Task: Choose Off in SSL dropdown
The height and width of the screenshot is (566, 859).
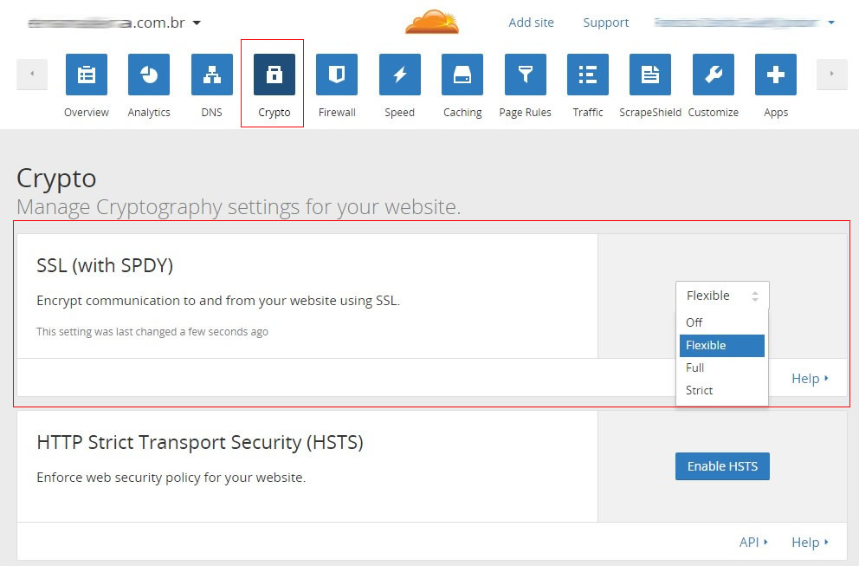Action: (x=722, y=322)
